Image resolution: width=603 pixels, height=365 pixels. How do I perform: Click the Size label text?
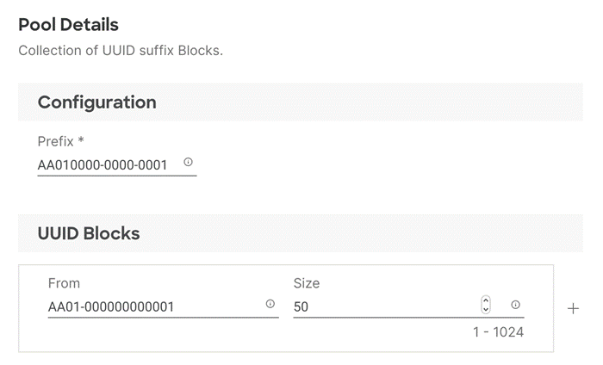click(307, 283)
